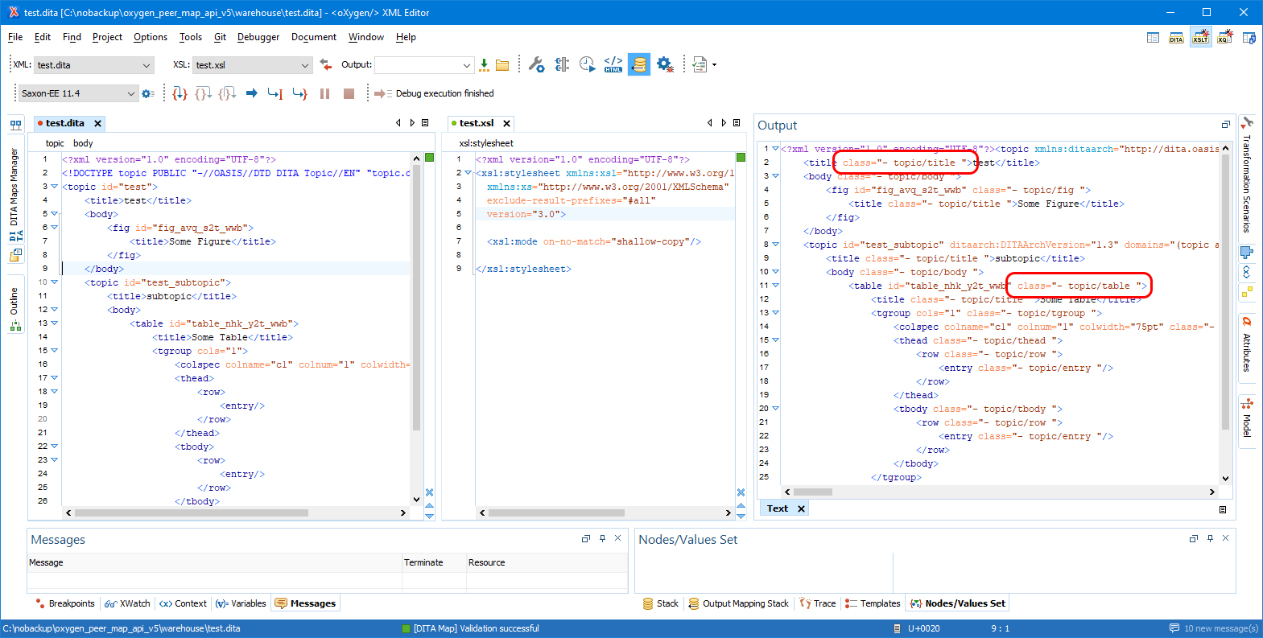The image size is (1263, 638).
Task: Open the arrow beside the validation icon
Action: point(714,64)
